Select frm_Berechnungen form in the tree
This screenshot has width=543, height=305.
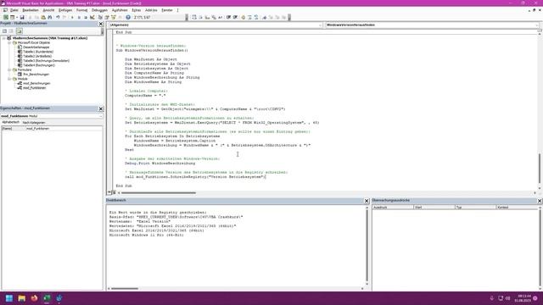36,75
